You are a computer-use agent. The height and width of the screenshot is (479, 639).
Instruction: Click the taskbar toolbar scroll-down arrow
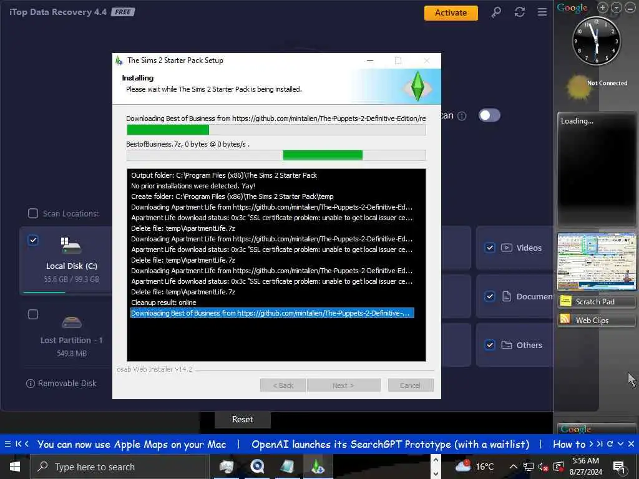click(x=436, y=473)
